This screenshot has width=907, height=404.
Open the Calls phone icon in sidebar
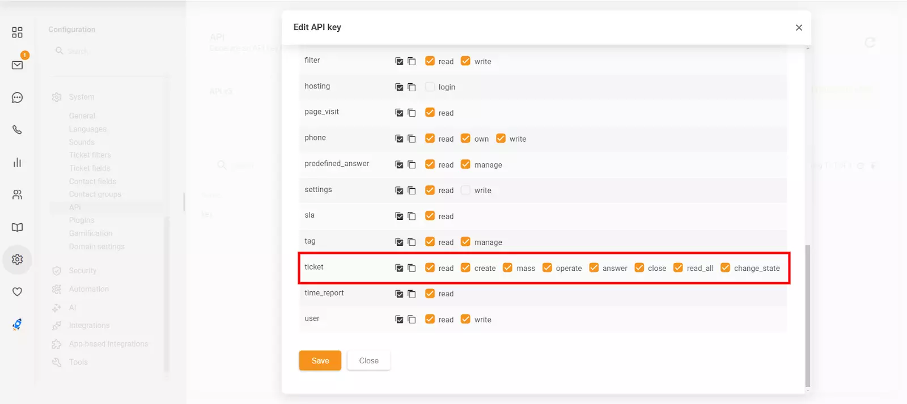point(17,130)
